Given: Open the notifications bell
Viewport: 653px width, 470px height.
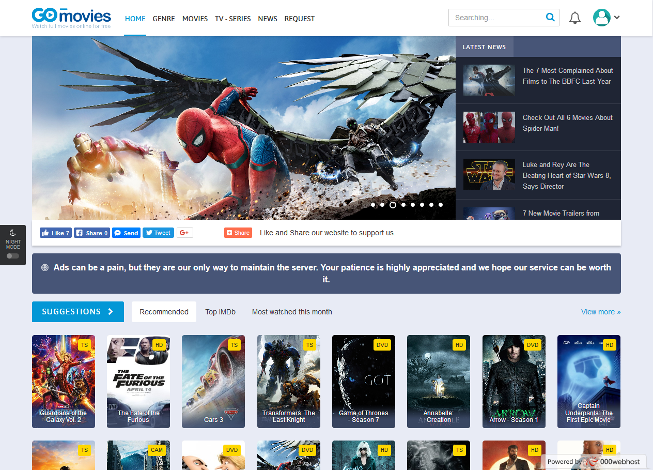Looking at the screenshot, I should [x=575, y=18].
